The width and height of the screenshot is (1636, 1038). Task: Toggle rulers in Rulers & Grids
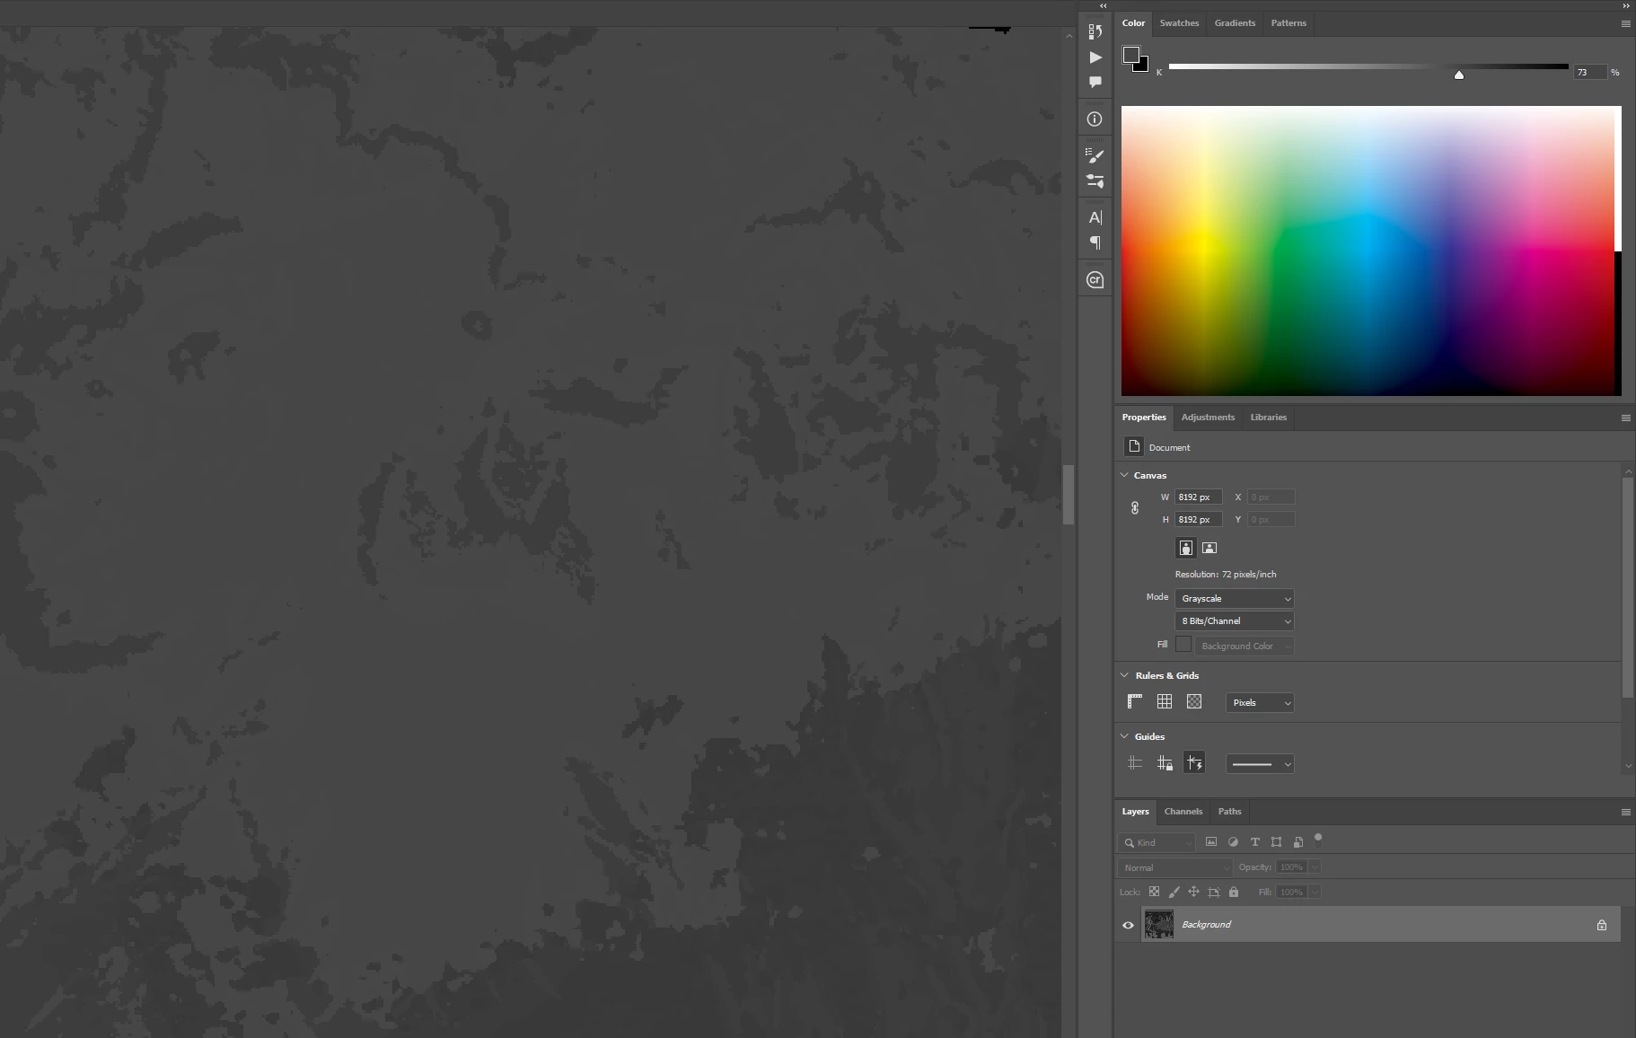(x=1135, y=702)
